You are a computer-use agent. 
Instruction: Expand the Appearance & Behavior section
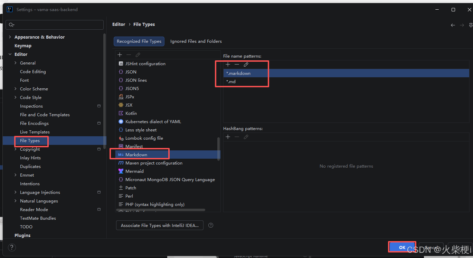[10, 37]
